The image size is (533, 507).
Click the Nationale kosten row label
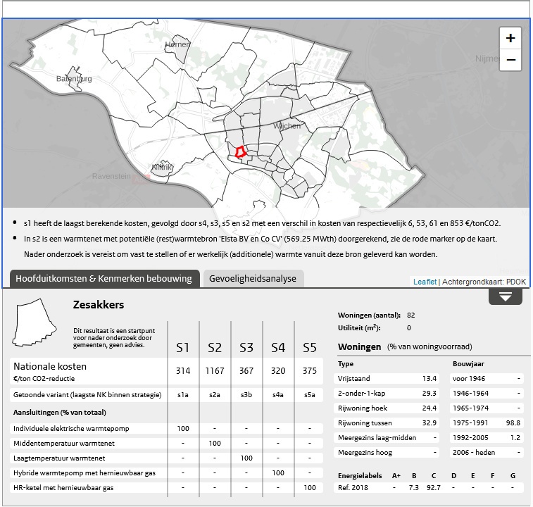50,366
